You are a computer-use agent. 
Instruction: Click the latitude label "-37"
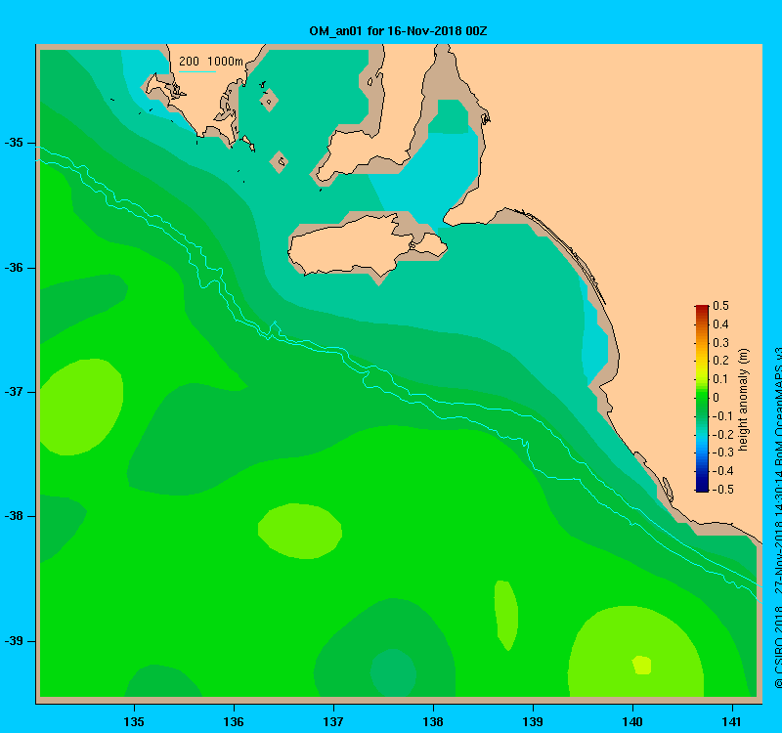click(14, 392)
